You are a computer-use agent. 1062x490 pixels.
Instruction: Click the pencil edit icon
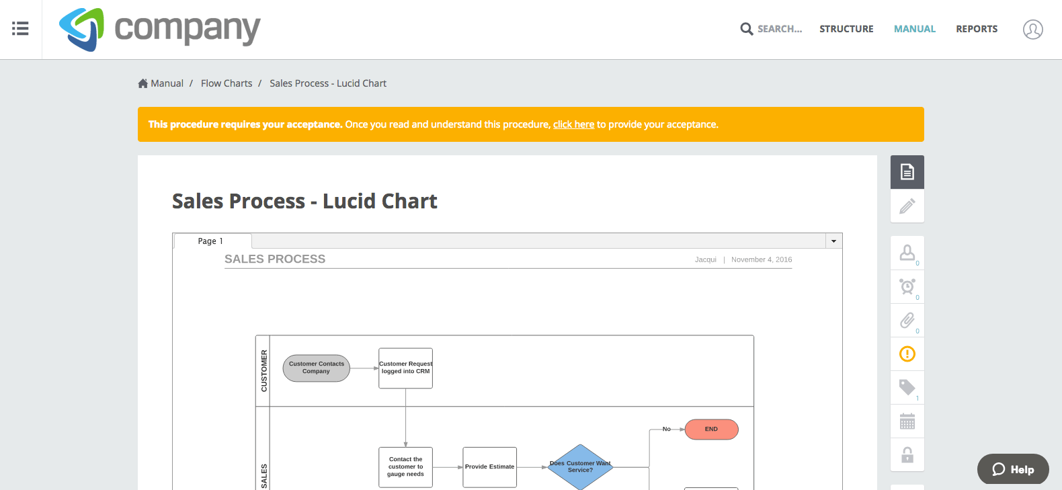click(907, 206)
